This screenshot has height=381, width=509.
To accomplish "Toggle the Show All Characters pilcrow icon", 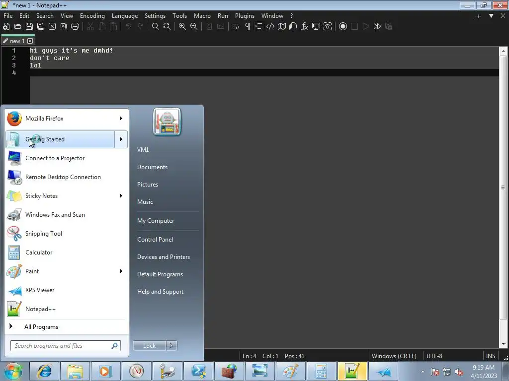I will click(248, 27).
